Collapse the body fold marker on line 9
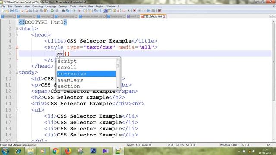 pos(17,72)
